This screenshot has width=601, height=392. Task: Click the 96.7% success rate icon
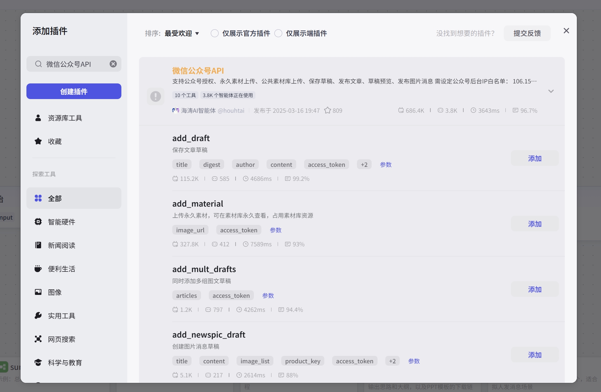point(516,110)
